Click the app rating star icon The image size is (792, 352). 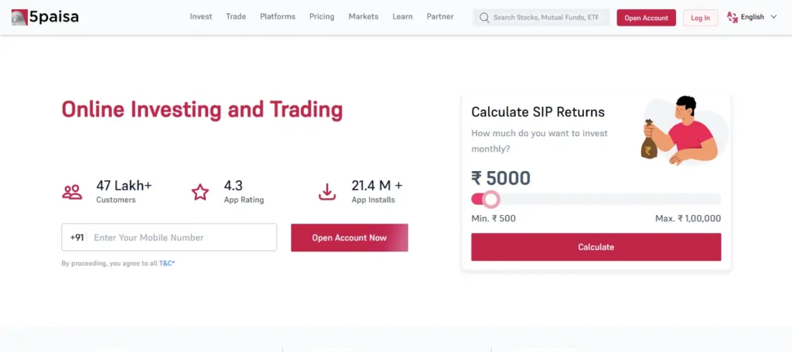tap(200, 192)
